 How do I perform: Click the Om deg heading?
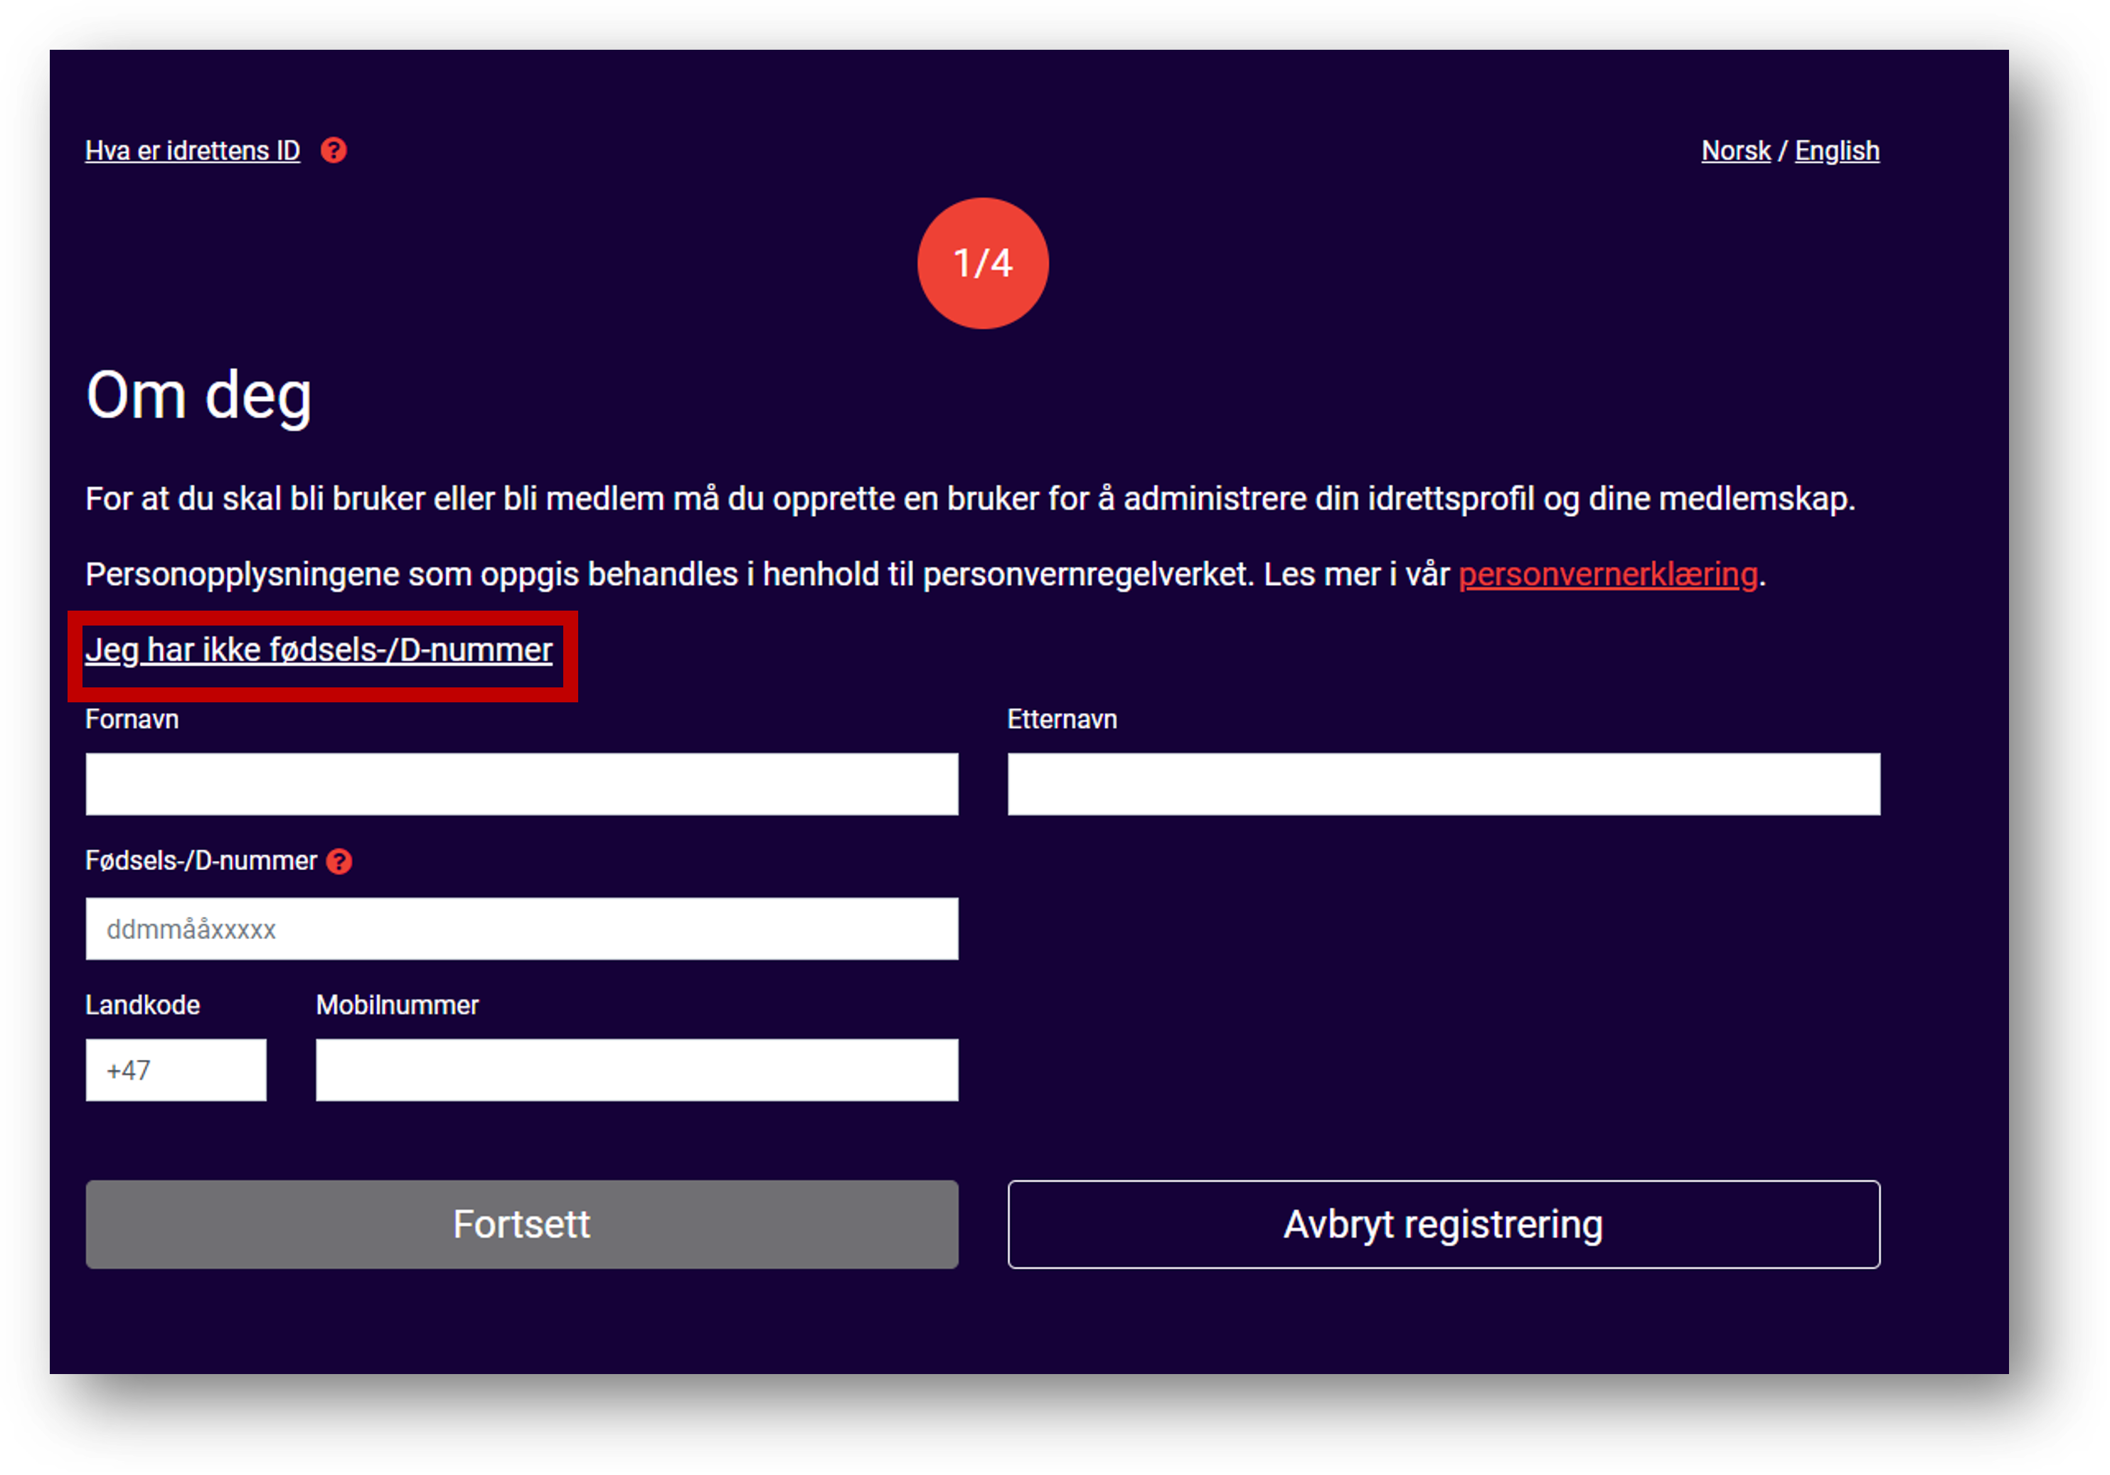point(198,397)
